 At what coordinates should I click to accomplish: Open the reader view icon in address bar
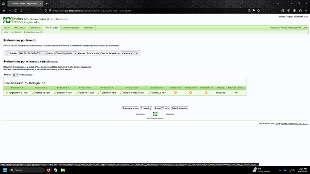click(x=249, y=11)
